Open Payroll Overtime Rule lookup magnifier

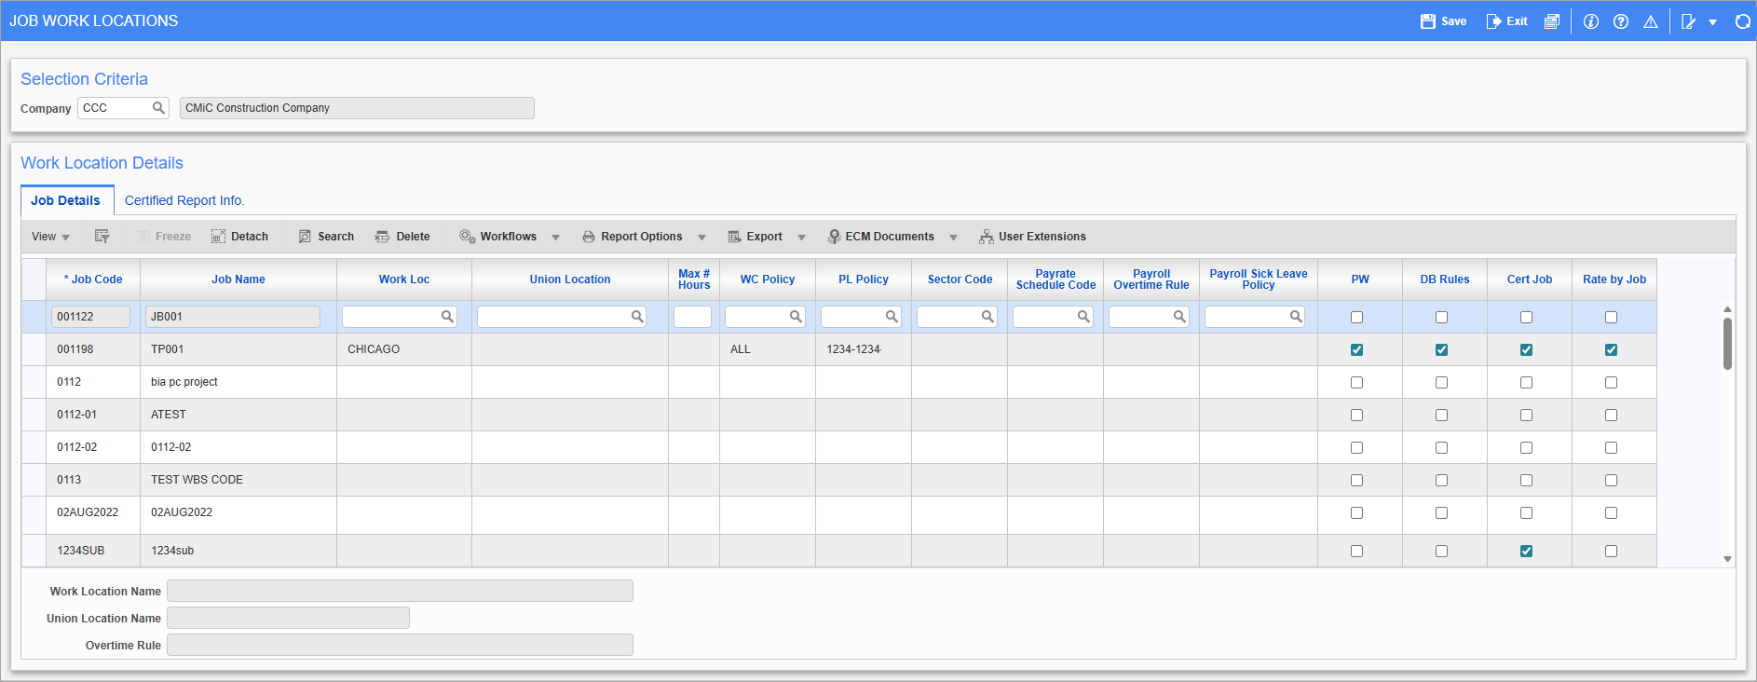click(x=1179, y=317)
